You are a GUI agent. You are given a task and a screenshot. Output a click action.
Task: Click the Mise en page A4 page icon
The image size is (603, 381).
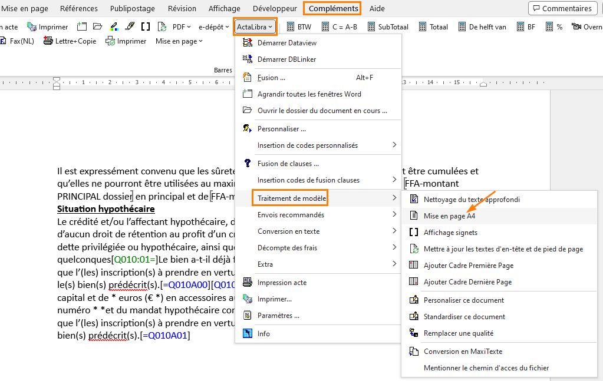(x=414, y=216)
